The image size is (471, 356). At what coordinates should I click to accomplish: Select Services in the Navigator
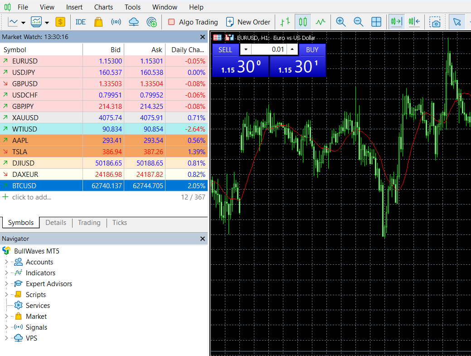click(38, 306)
